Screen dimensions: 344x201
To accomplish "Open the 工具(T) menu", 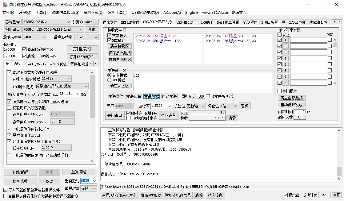I will (x=42, y=13).
